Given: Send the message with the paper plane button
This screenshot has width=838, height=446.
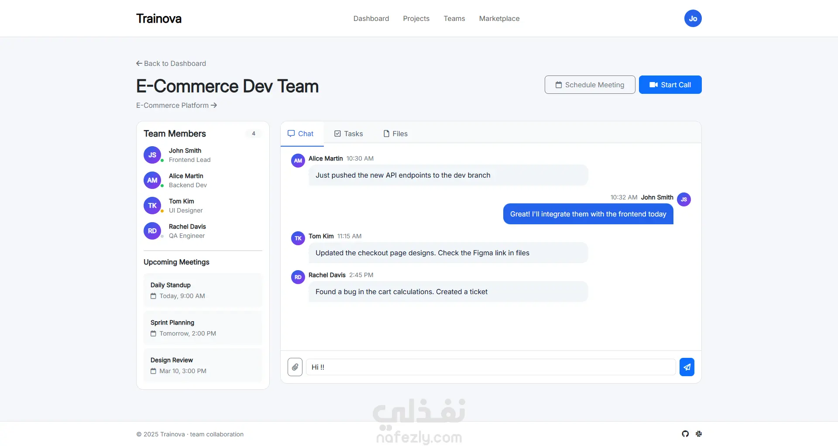Looking at the screenshot, I should pos(687,367).
